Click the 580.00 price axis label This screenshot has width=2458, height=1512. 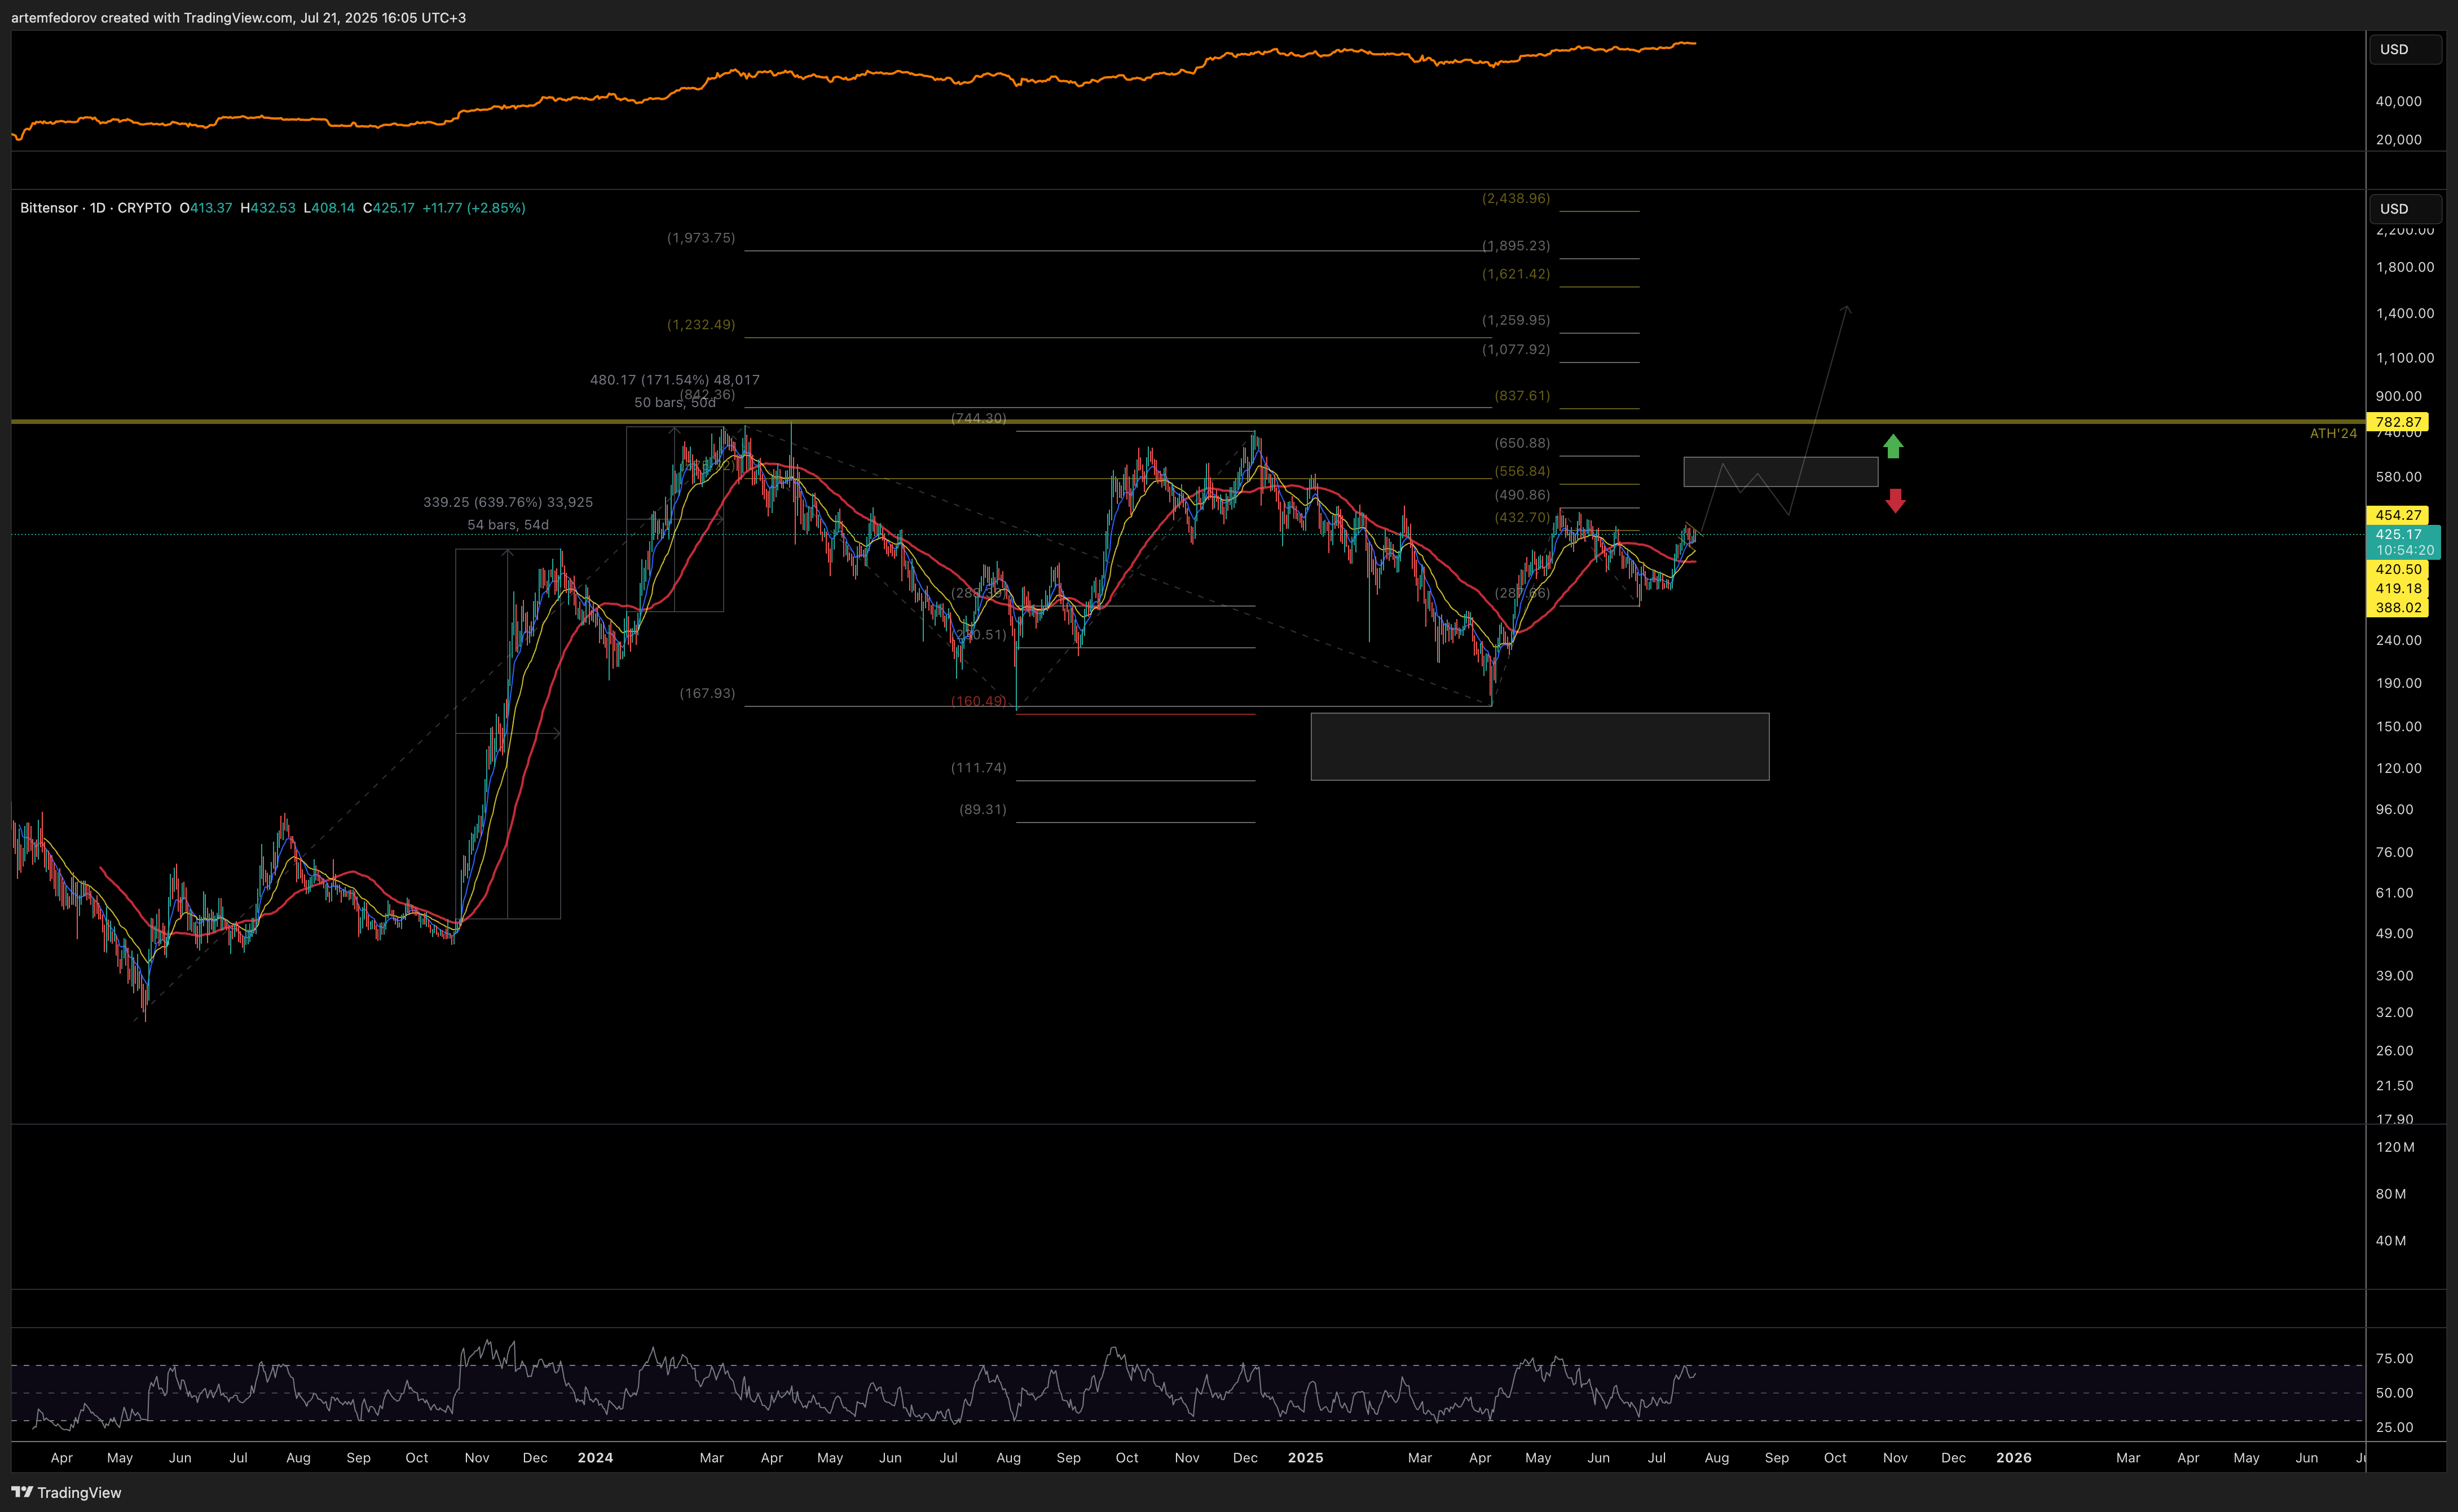point(2398,476)
